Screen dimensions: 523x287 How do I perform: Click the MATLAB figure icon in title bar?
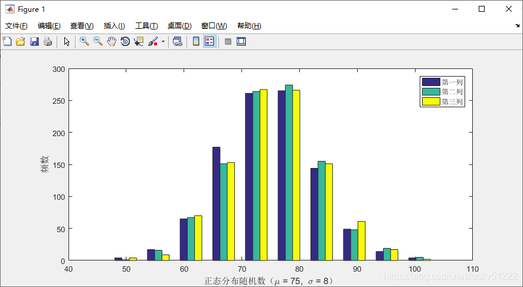(10, 9)
